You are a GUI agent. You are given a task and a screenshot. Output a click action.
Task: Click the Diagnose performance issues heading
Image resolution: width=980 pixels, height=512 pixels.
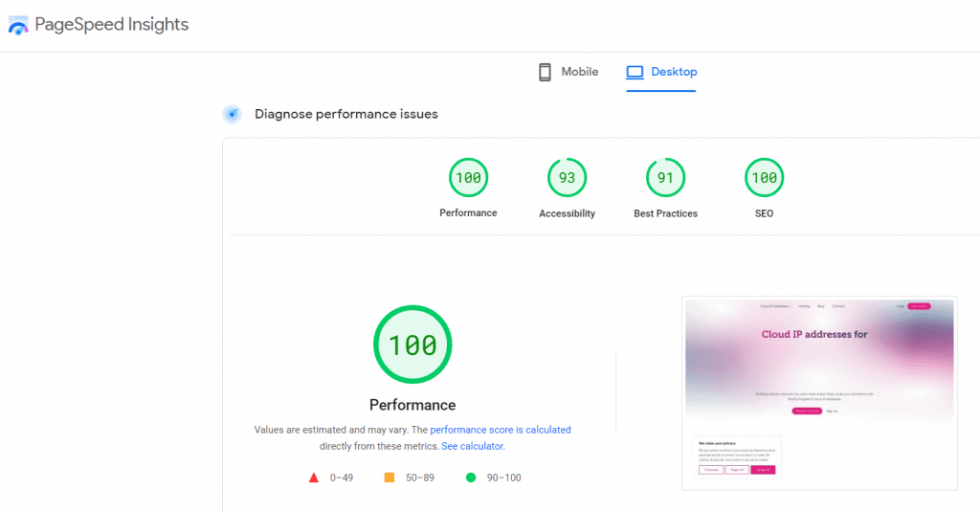[346, 115]
